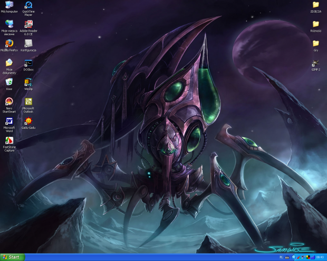The height and width of the screenshot is (261, 327).
Task: Select the Gry folder icon
Action: coord(316,46)
